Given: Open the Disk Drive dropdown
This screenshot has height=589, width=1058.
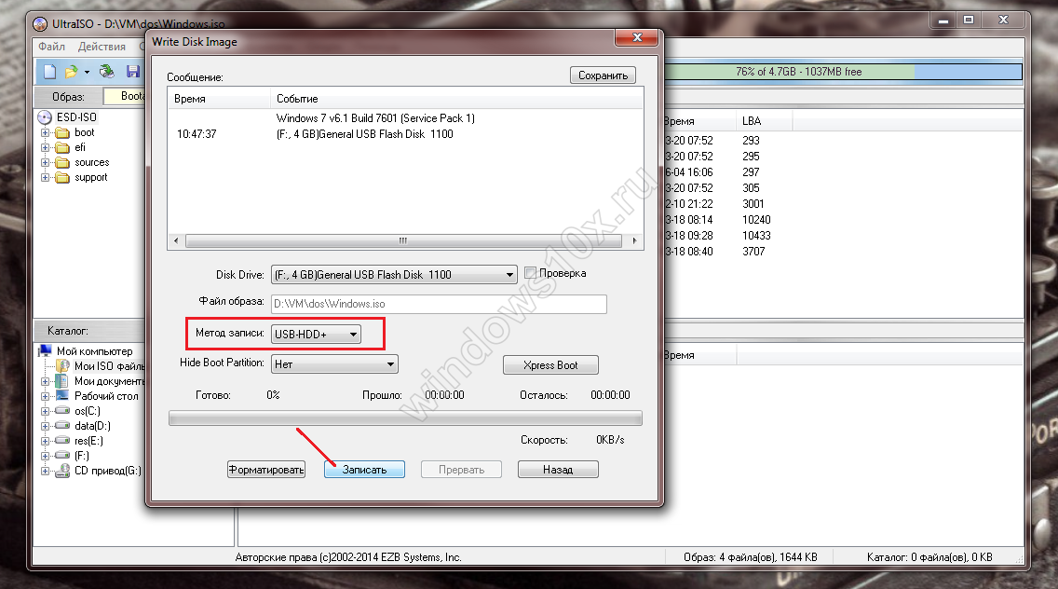Looking at the screenshot, I should (x=394, y=275).
